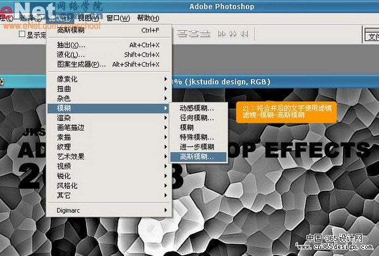Choose 抽出(X)... filter command
This screenshot has height=256, width=379.
tap(109, 45)
